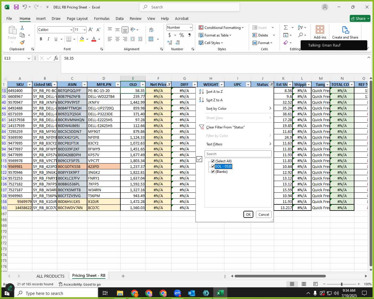
Task: Click the horizontal scrollbar thumb
Action: [x=280, y=276]
